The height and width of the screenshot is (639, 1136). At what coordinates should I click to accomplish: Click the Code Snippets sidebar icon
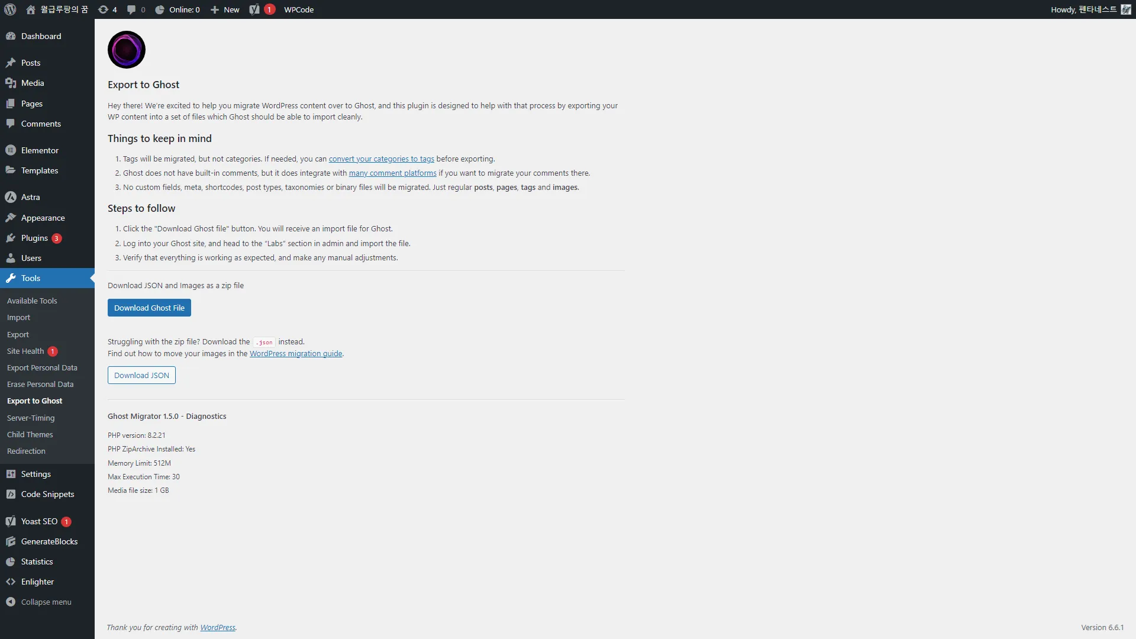coord(11,493)
